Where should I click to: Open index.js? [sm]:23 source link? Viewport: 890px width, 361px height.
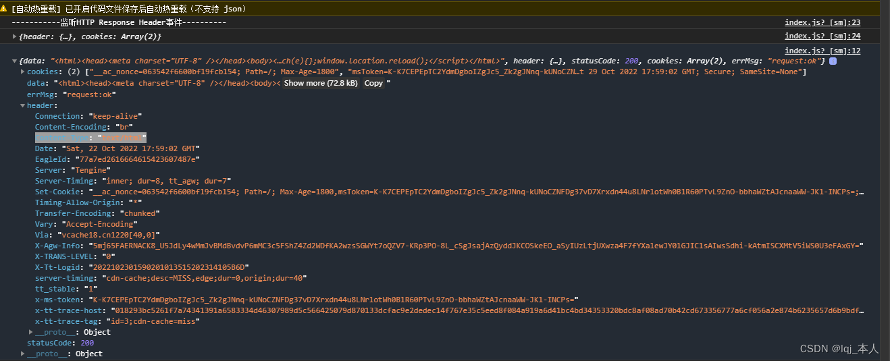[822, 22]
